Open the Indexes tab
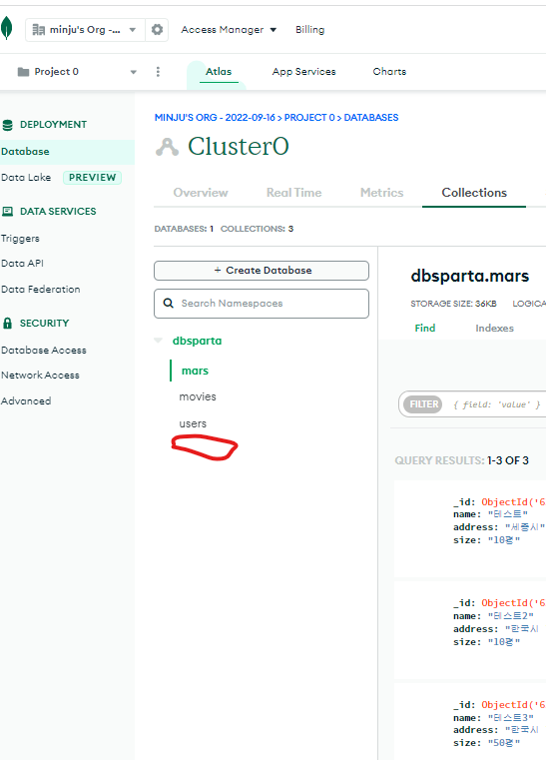546x760 pixels. click(x=495, y=329)
